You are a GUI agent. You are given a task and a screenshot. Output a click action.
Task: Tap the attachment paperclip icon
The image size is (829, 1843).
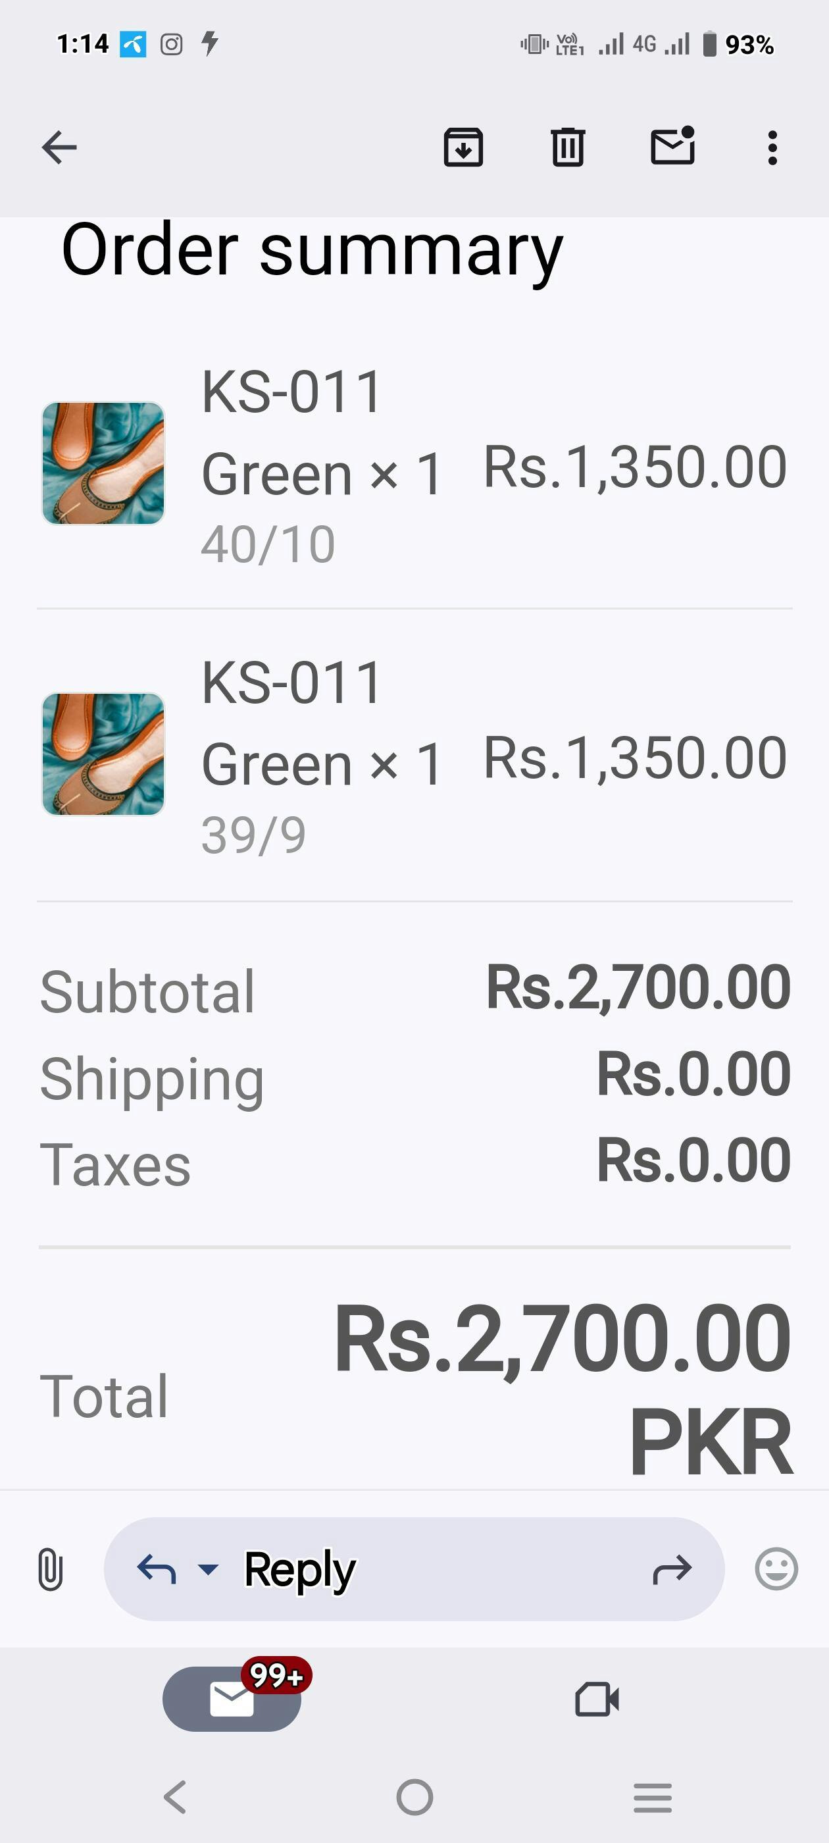(x=50, y=1569)
